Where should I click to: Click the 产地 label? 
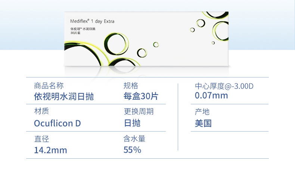[202, 112]
